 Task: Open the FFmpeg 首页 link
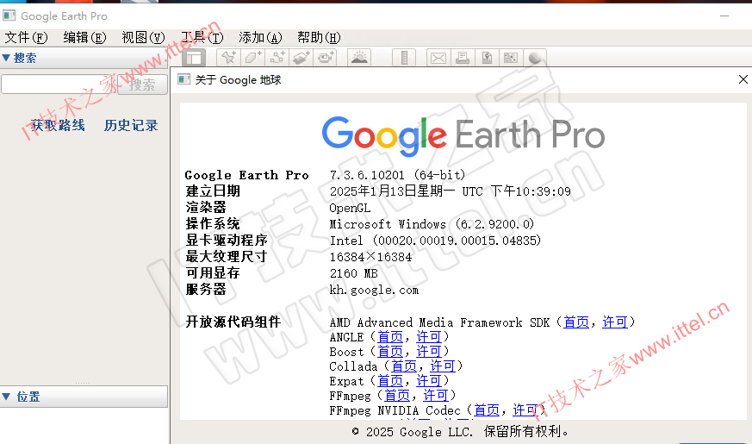tap(397, 396)
